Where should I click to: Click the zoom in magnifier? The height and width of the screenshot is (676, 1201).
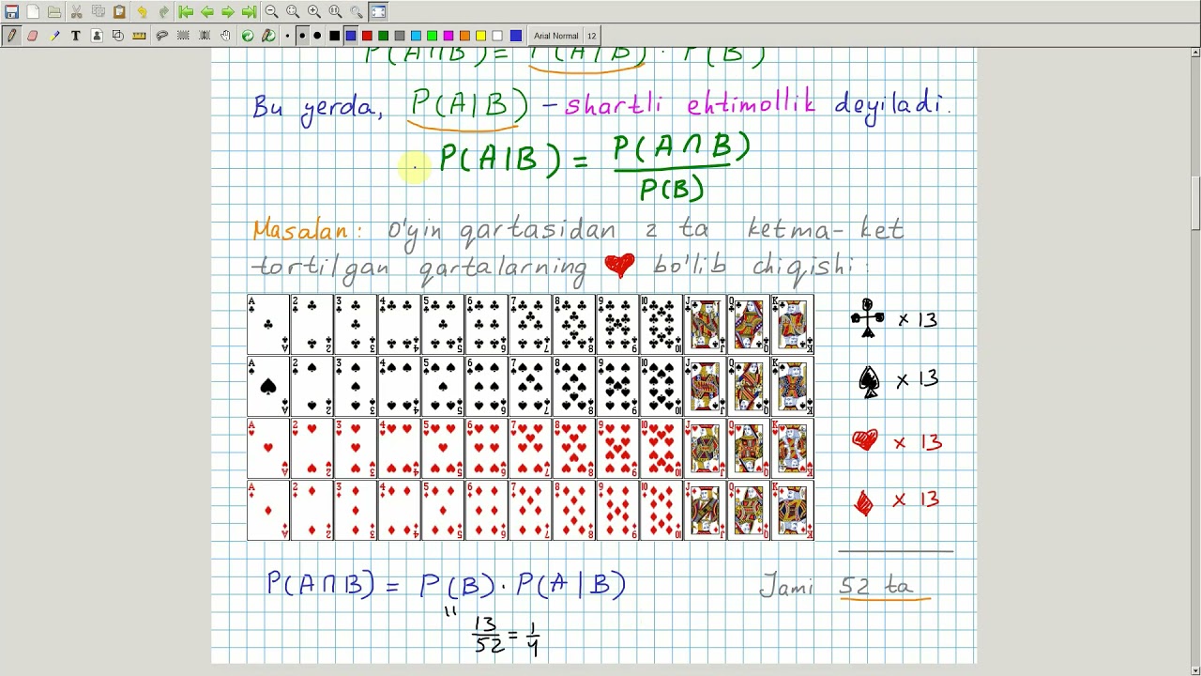[314, 12]
